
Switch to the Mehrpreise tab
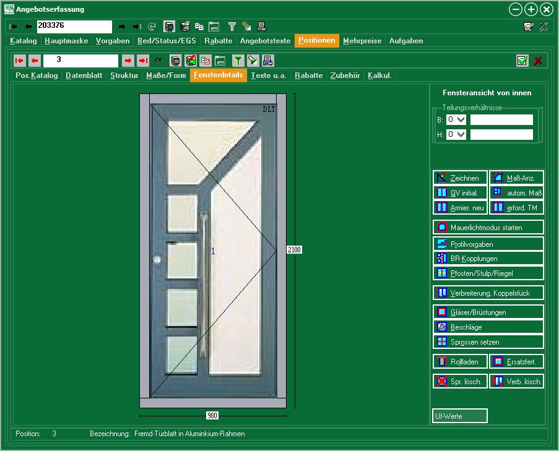(x=362, y=41)
